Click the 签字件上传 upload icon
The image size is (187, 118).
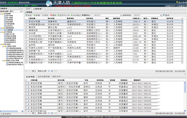(x=59, y=15)
